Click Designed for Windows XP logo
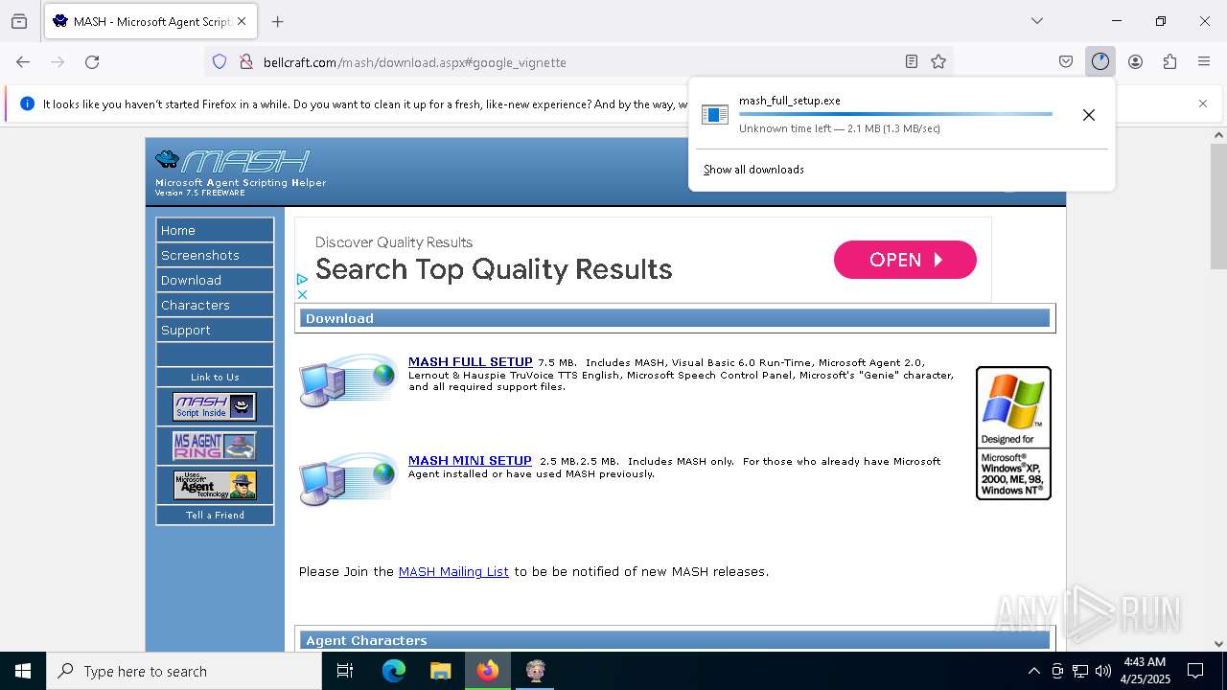Viewport: 1227px width, 690px height. pos(1013,433)
